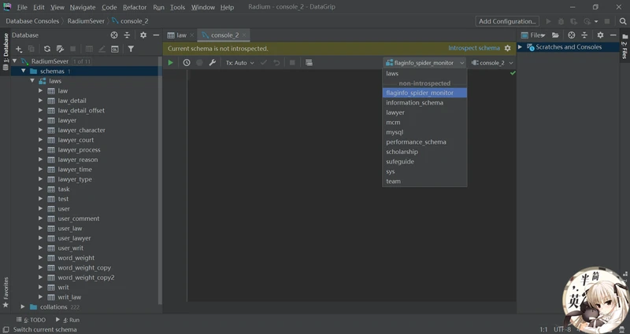Expand the lawyer_court table node
Viewport: 630px width, 334px height.
(41, 140)
